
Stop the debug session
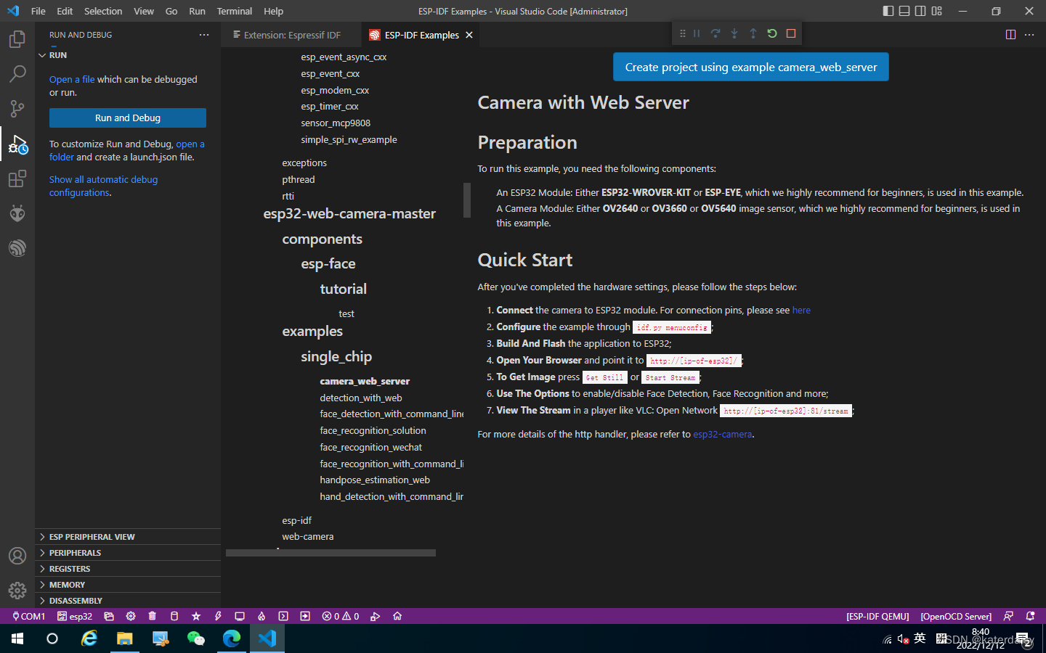tap(791, 33)
